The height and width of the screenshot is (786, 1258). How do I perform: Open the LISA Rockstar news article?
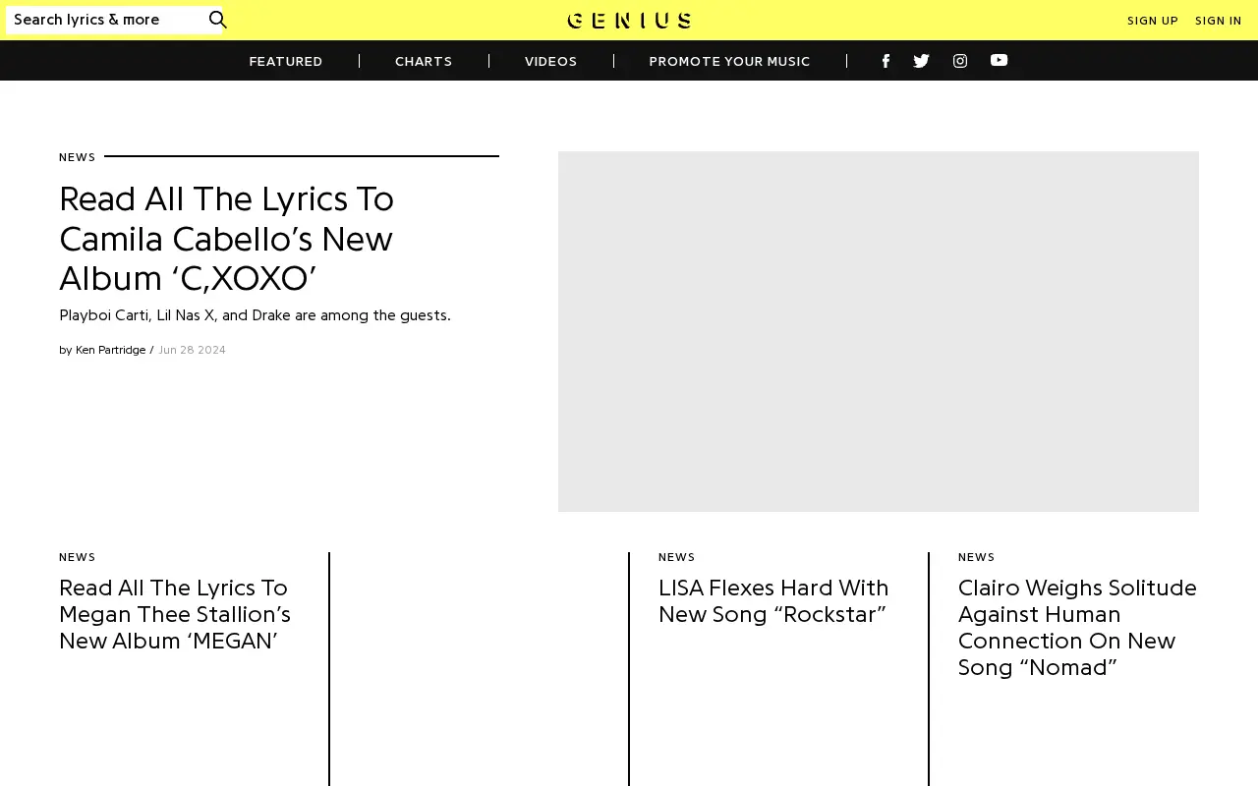click(773, 601)
